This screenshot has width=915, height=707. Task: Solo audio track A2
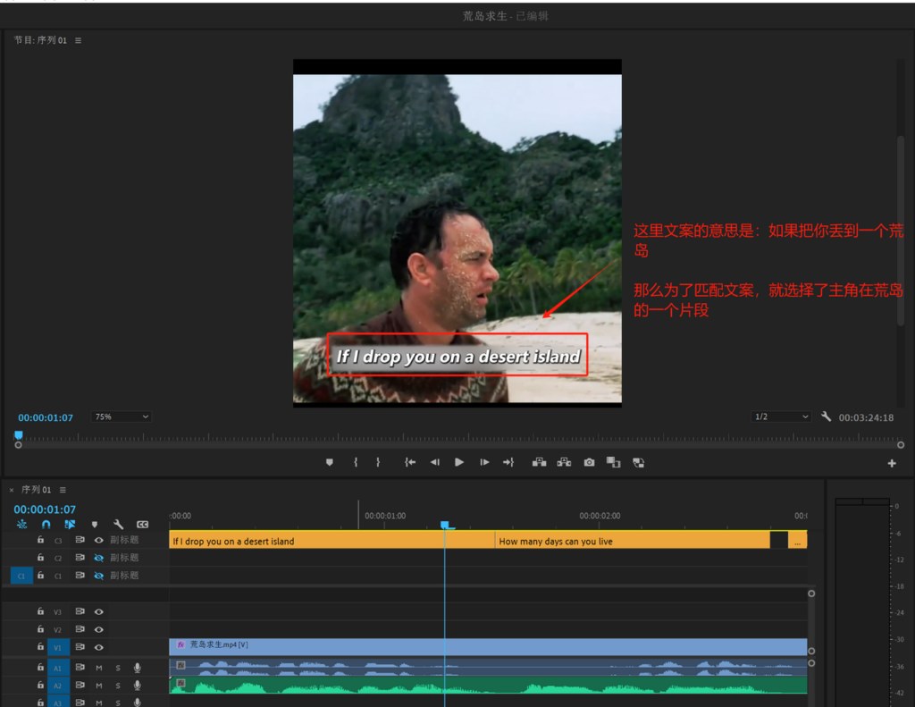click(118, 686)
